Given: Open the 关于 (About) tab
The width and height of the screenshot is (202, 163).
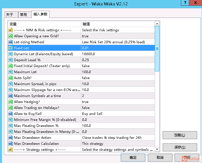Looking at the screenshot, I should pos(11,15).
